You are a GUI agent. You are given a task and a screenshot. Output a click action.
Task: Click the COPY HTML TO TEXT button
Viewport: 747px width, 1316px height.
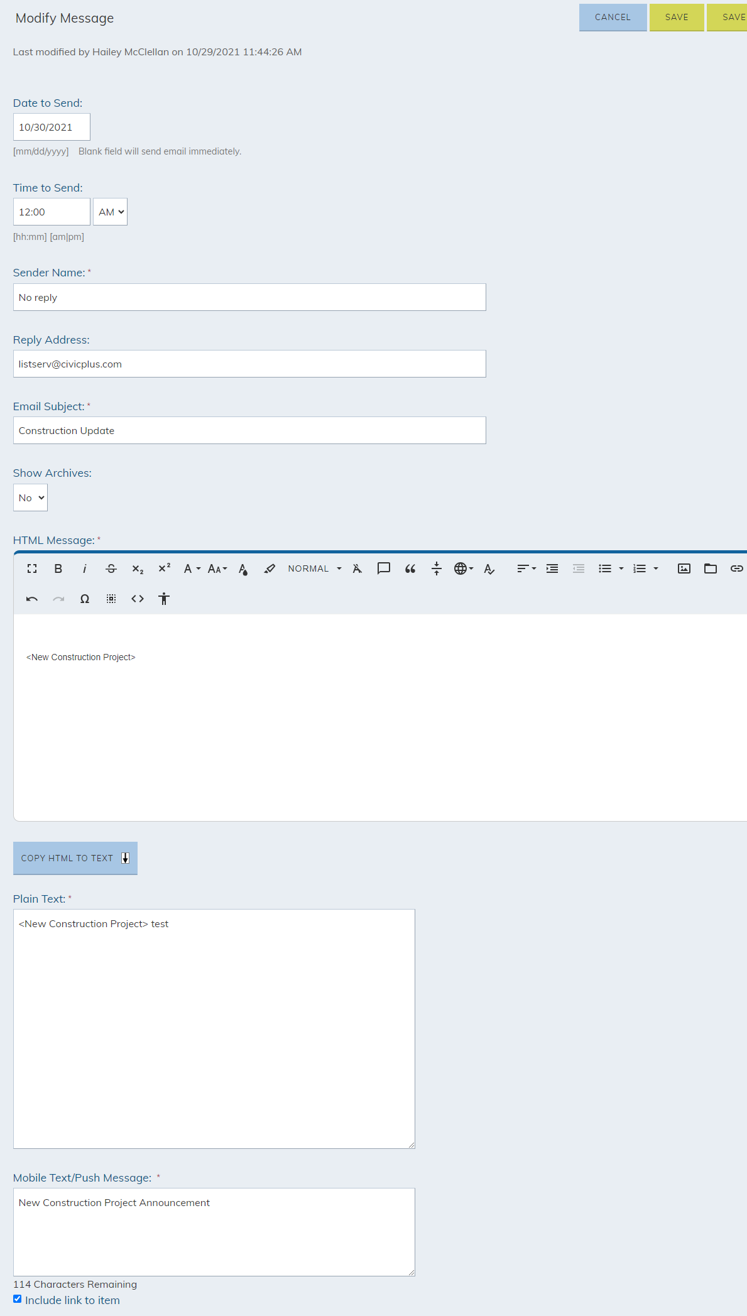coord(75,858)
